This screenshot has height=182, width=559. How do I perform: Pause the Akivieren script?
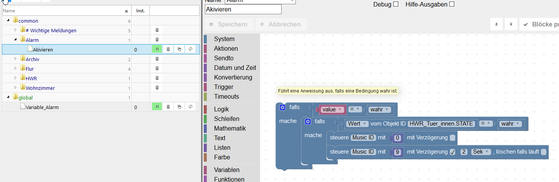click(x=157, y=49)
